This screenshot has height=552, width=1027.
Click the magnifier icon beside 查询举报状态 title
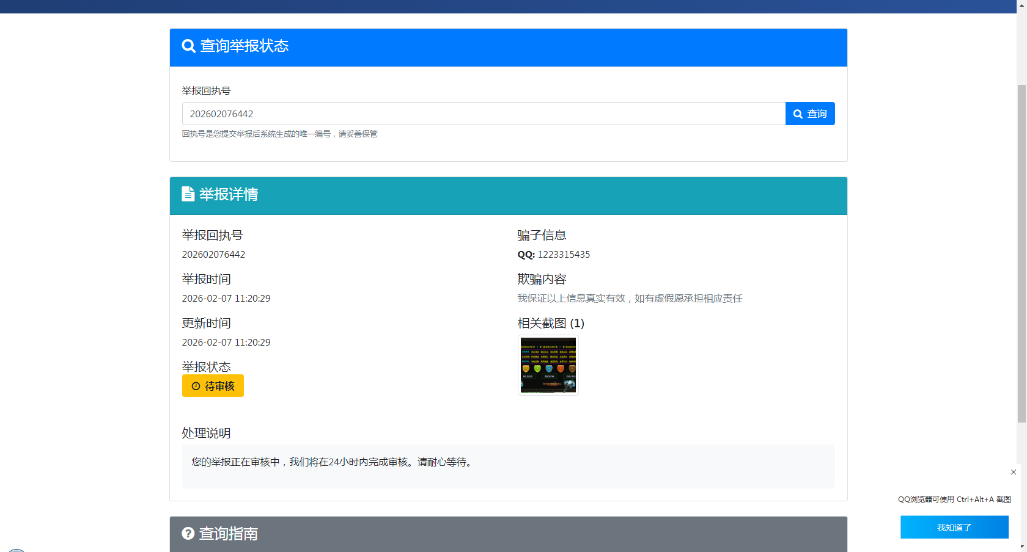coord(188,46)
